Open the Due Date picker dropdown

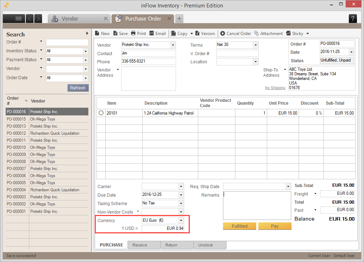tap(181, 195)
